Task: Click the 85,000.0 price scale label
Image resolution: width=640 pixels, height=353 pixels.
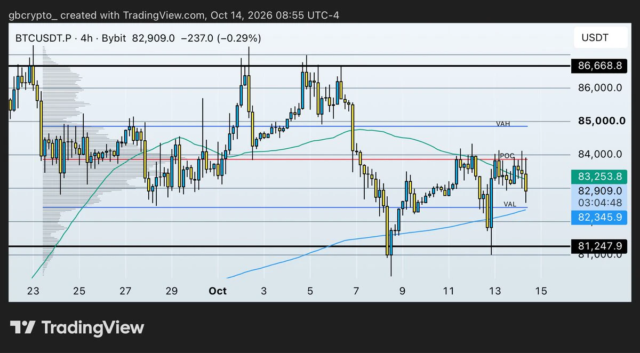Action: coord(602,121)
